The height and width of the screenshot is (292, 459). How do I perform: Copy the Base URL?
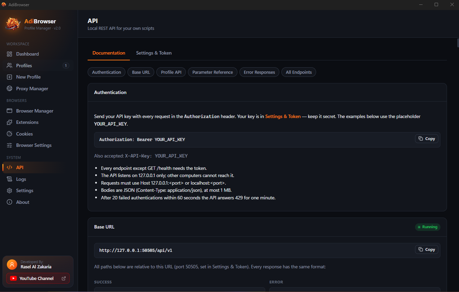click(x=427, y=249)
